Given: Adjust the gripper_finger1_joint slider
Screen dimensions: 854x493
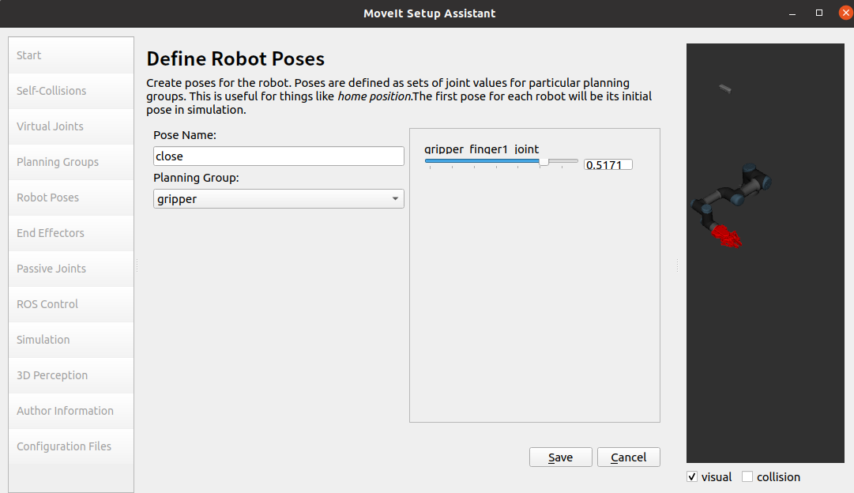Looking at the screenshot, I should (x=543, y=162).
